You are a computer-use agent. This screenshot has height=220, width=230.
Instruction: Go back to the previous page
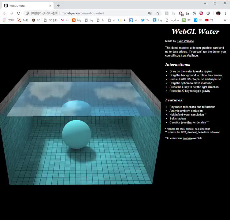pyautogui.click(x=5, y=13)
